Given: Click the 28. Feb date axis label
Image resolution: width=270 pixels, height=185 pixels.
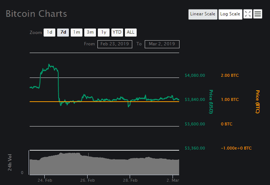Looking at the screenshot, I should coord(130,180).
